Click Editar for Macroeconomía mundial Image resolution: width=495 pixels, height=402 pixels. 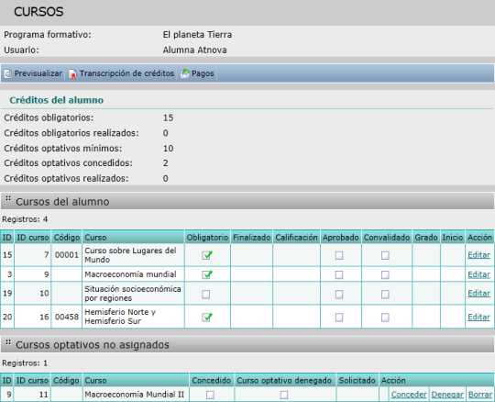(478, 274)
